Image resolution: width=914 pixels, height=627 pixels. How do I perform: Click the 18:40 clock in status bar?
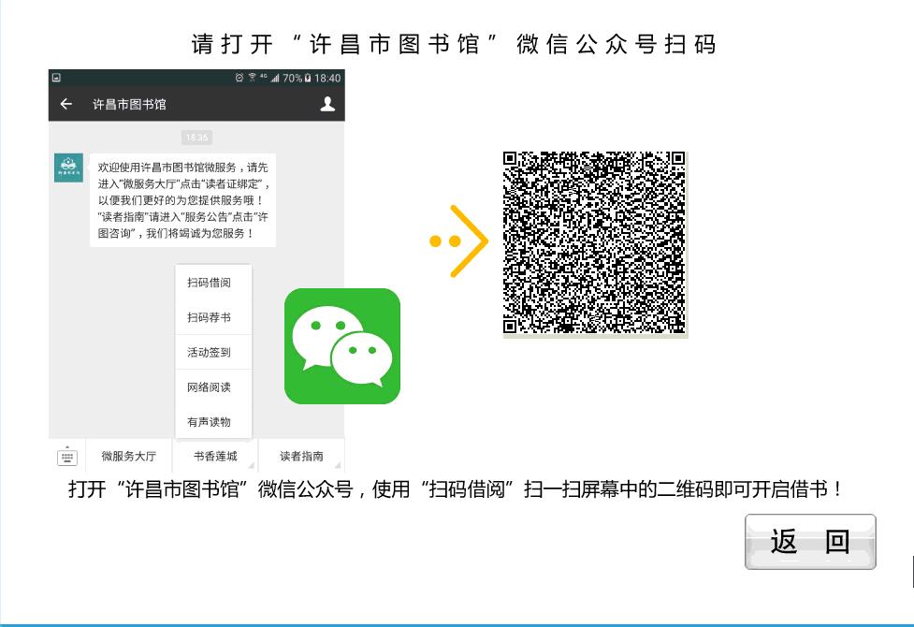pos(327,79)
